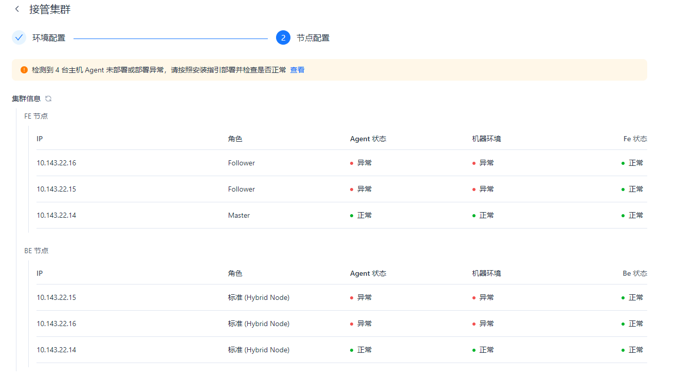Click Follower role for 10.143.22.15
Screen dimensions: 676x379
pos(242,189)
